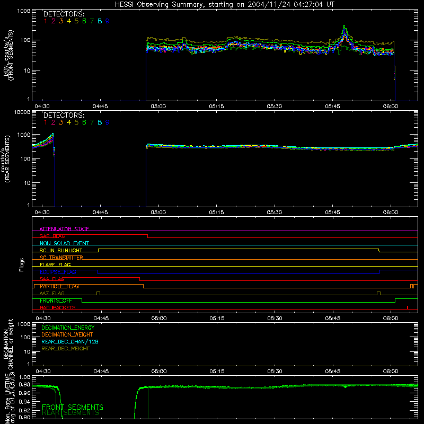Viewport: 424px width, 424px height.
Task: Click detector 7 label in rear segments panel
Action: click(92, 122)
